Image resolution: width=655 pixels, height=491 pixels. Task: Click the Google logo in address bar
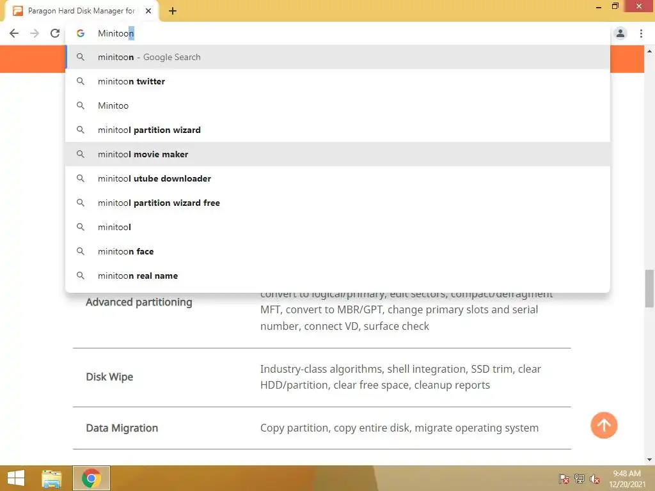tap(81, 33)
